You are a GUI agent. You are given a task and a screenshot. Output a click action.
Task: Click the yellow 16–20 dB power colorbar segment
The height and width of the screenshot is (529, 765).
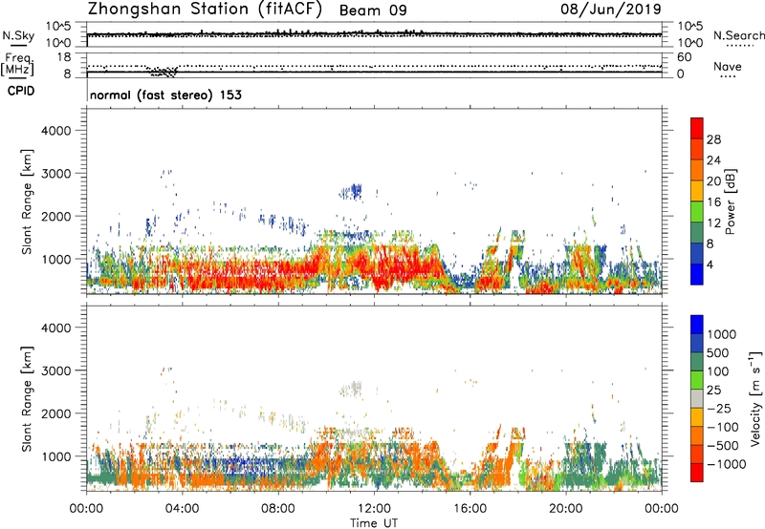tap(697, 190)
